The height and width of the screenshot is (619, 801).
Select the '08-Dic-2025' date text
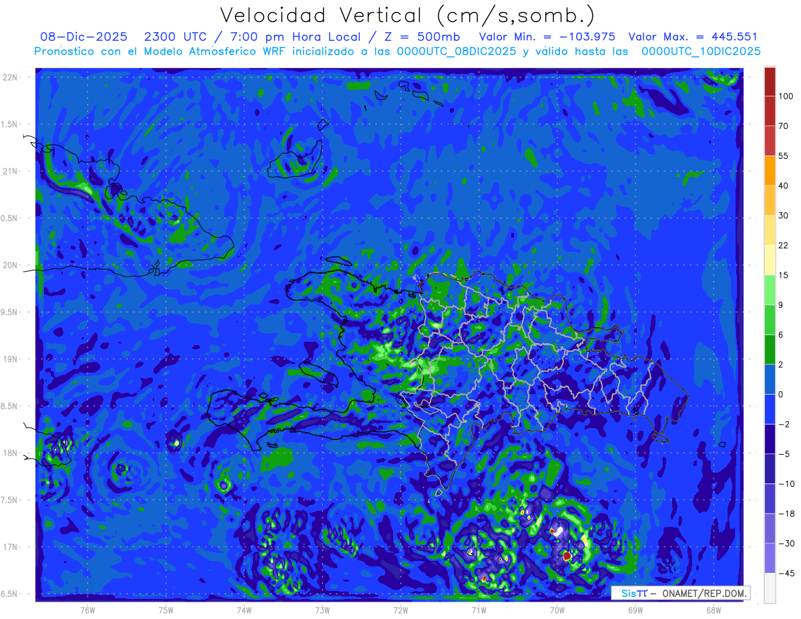(83, 37)
